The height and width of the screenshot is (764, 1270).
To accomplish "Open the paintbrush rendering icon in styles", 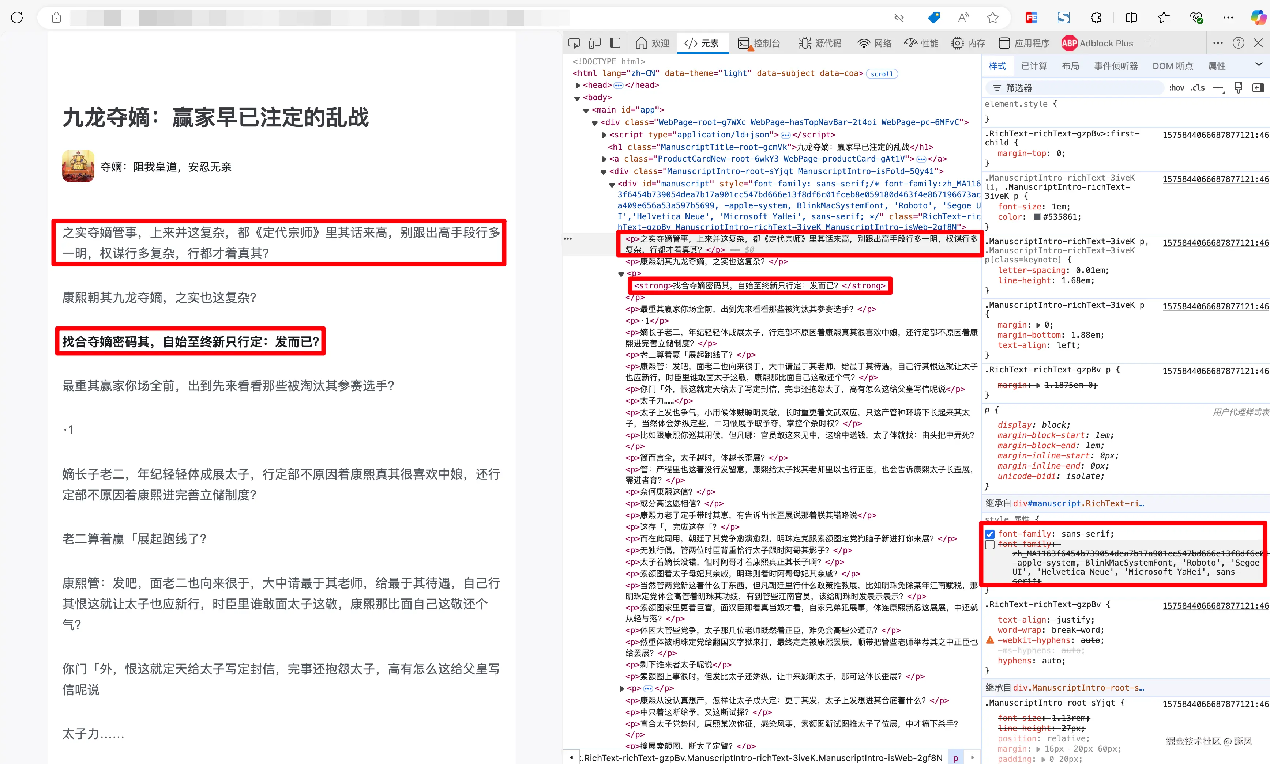I will tap(1238, 88).
